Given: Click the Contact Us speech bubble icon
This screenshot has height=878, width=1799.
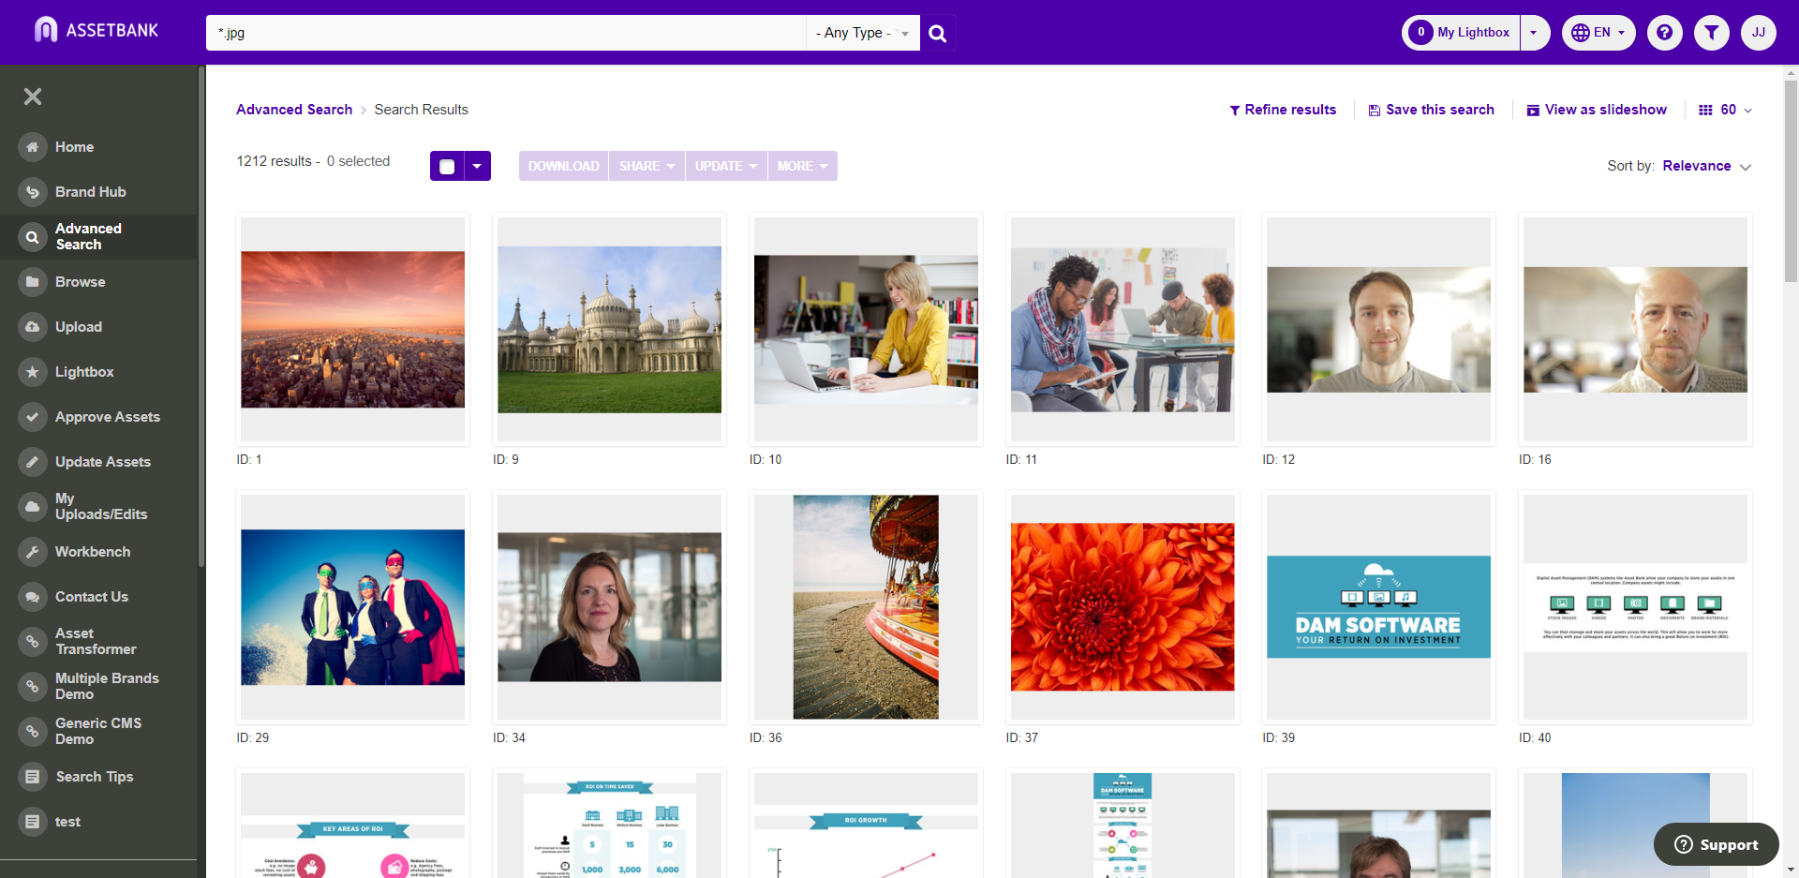Looking at the screenshot, I should [33, 597].
